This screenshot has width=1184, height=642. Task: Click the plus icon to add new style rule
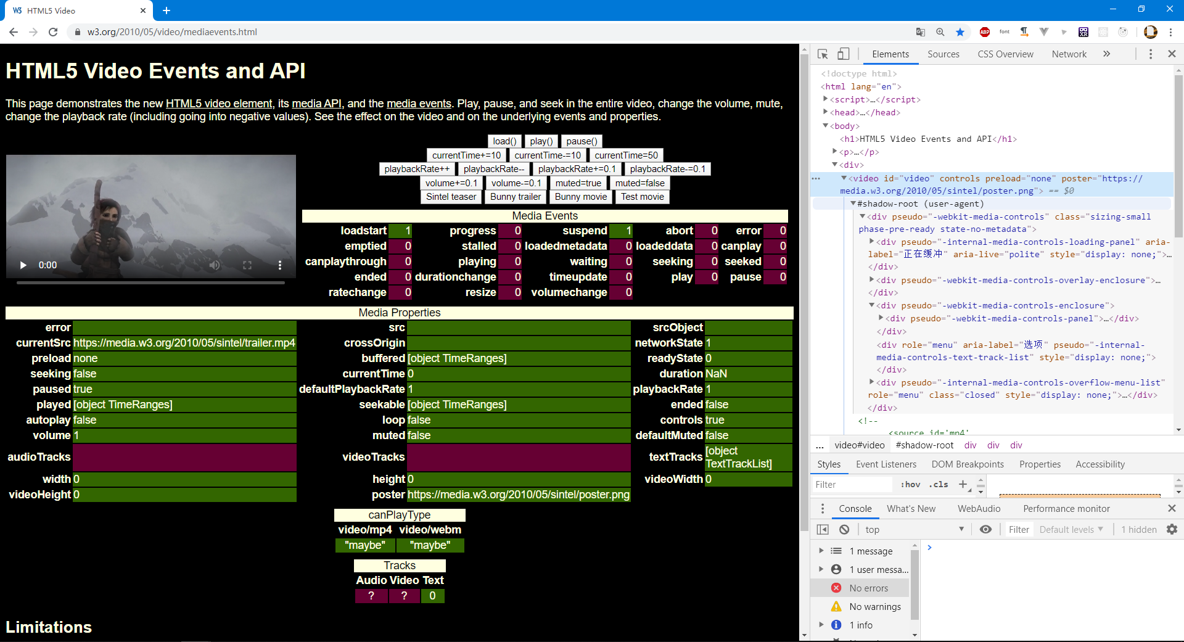tap(964, 485)
